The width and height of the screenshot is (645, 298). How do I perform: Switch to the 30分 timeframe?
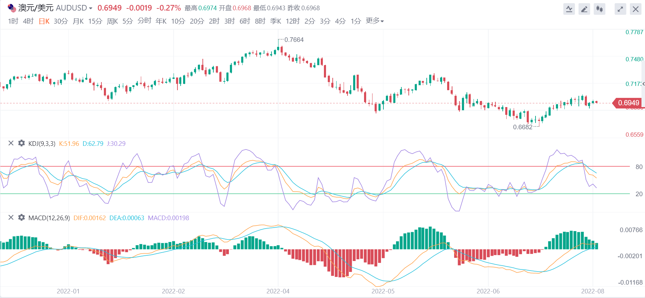(61, 21)
